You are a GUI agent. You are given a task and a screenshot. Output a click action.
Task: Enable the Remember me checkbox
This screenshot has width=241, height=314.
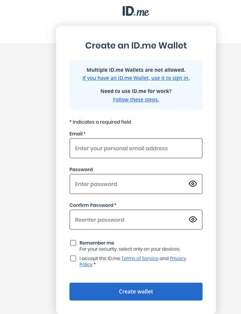click(73, 243)
